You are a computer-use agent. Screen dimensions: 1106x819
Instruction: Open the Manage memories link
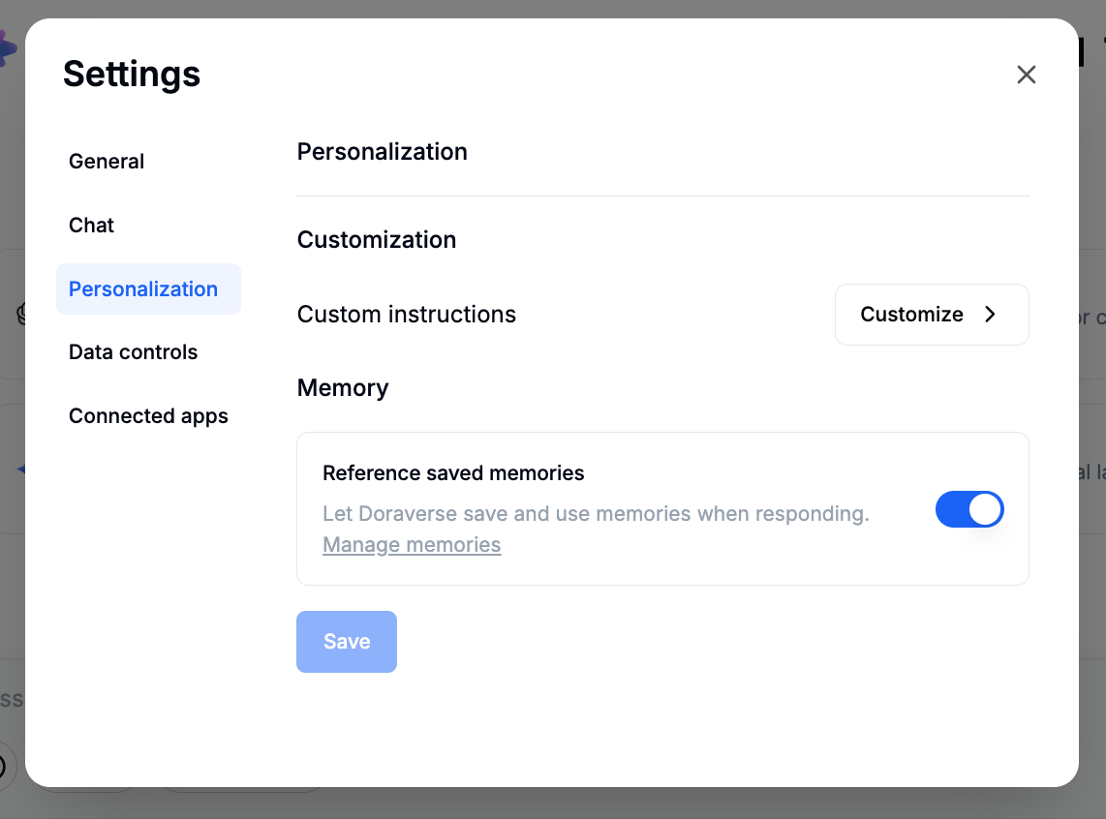(x=412, y=545)
